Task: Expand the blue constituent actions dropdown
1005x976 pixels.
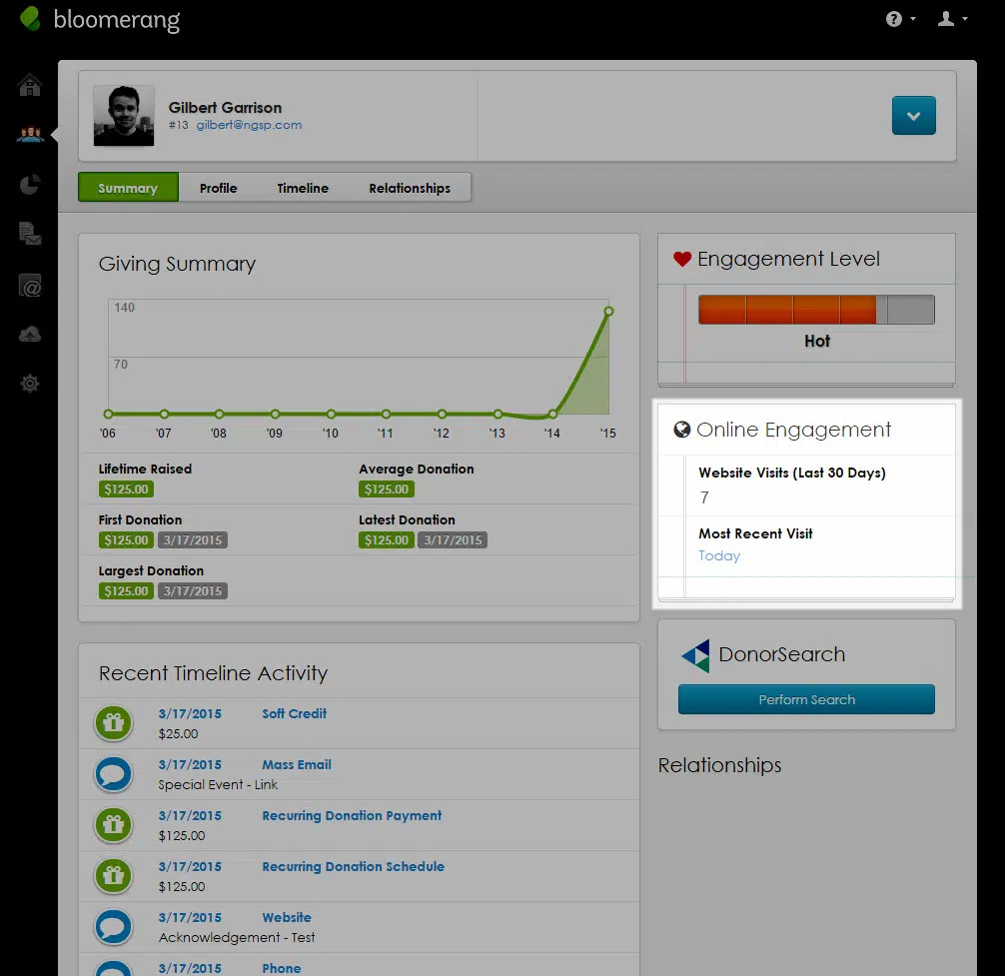Action: click(913, 116)
